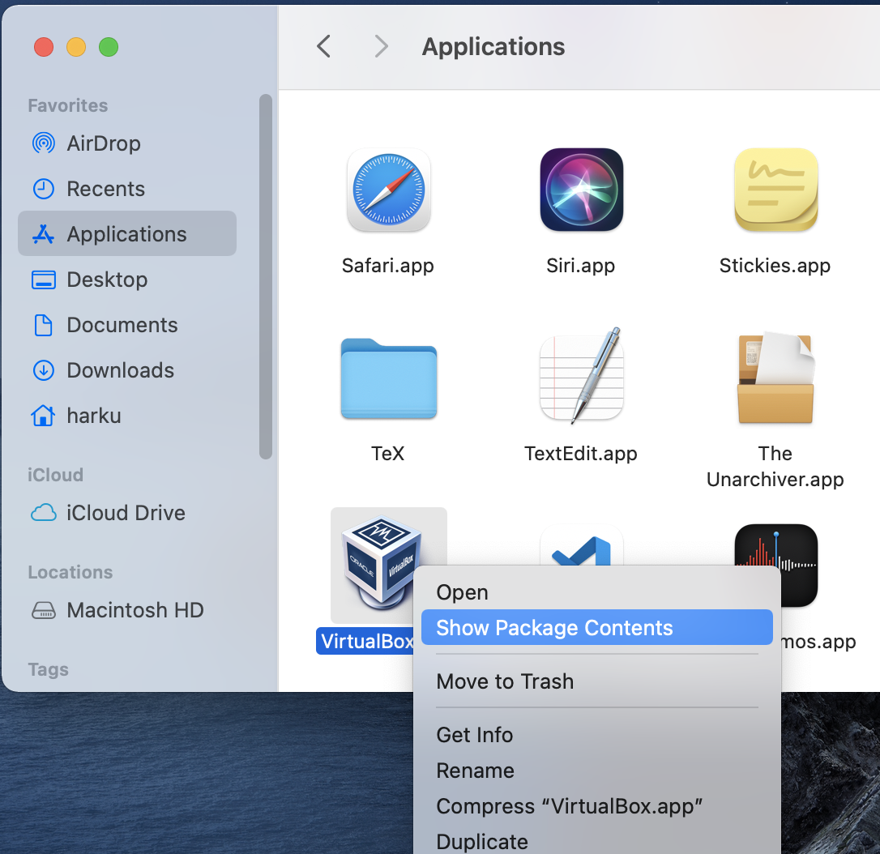Click the iCloud section header
The height and width of the screenshot is (854, 880).
pyautogui.click(x=56, y=475)
